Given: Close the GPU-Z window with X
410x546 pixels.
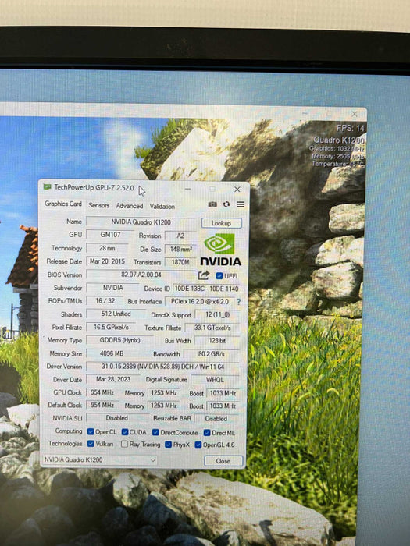Looking at the screenshot, I should (x=237, y=190).
